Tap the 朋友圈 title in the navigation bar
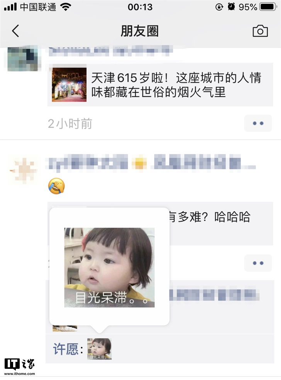The height and width of the screenshot is (380, 281). pos(140,31)
